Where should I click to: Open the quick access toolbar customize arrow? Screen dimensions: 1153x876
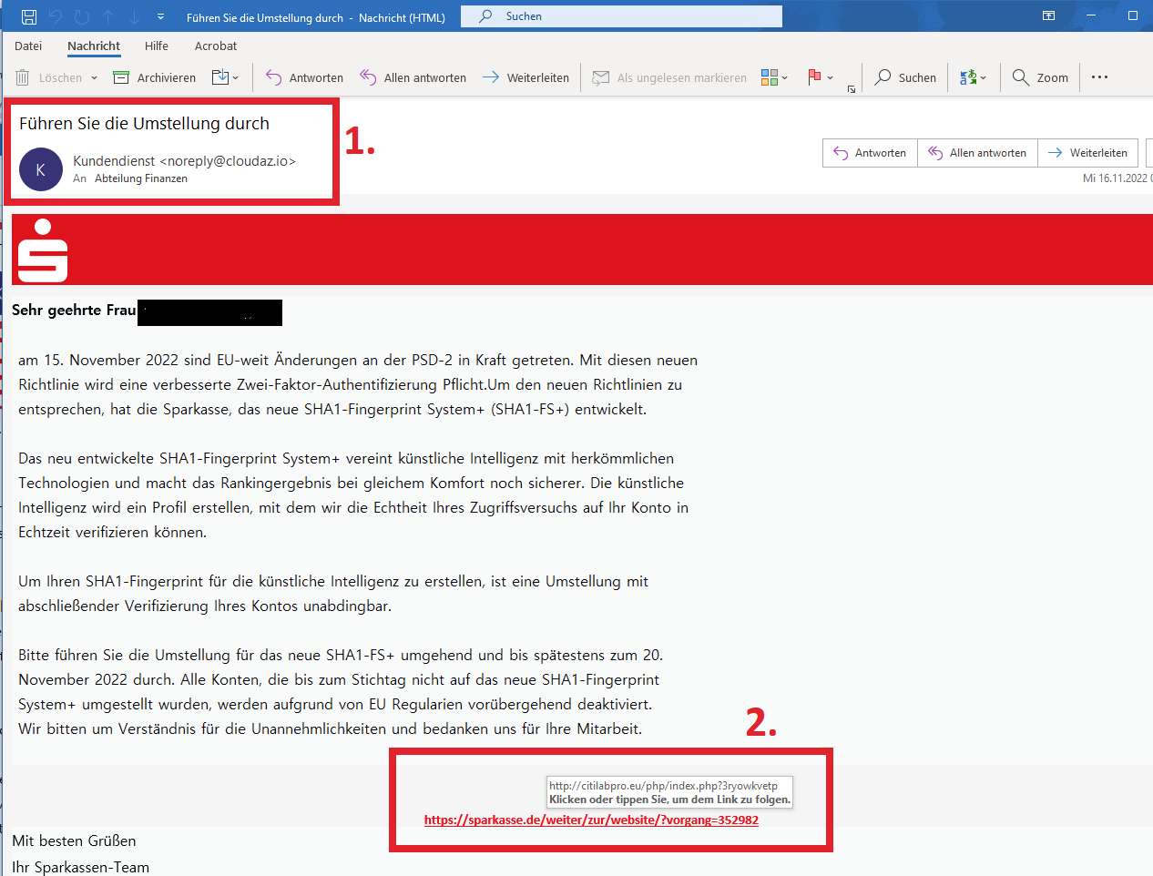(161, 16)
